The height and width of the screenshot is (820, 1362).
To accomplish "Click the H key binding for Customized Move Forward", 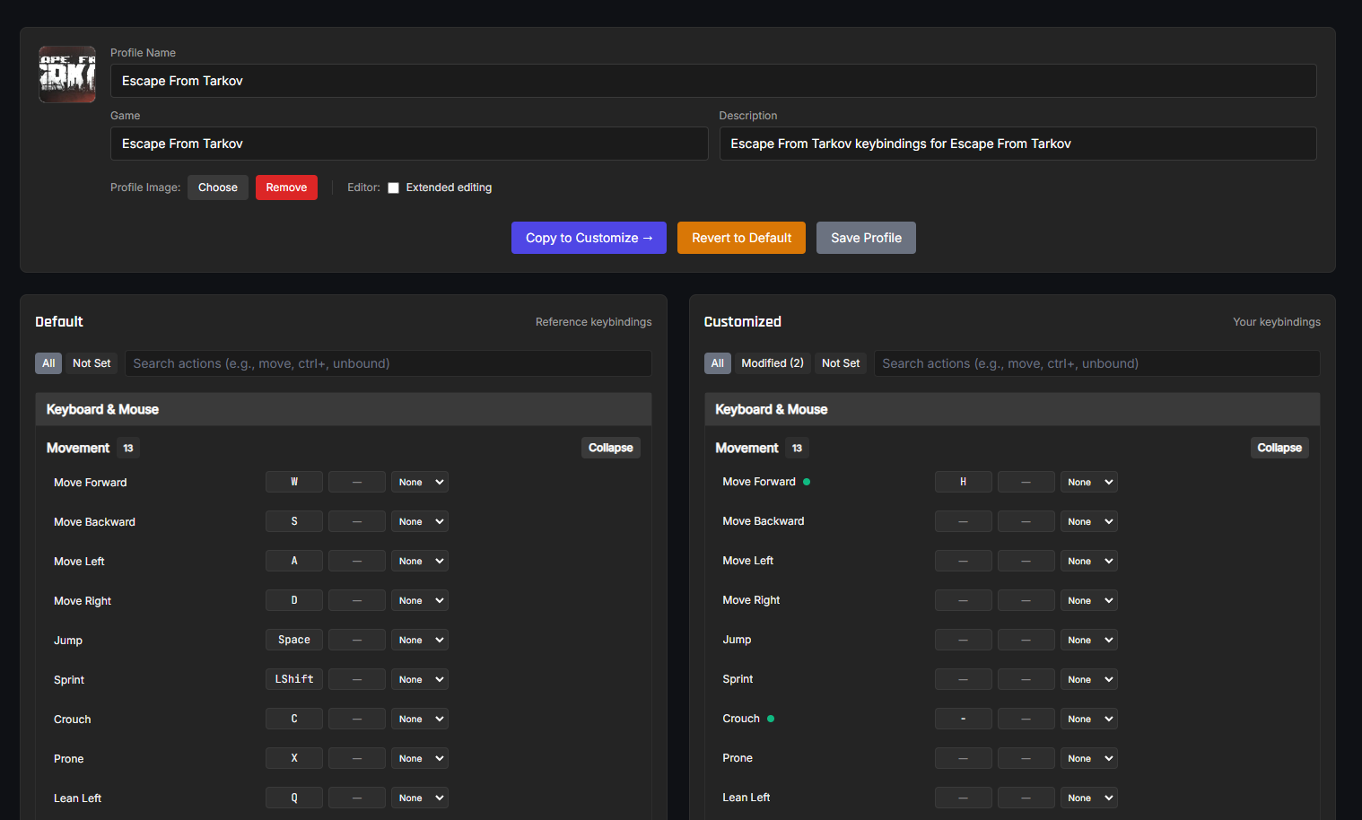I will (964, 482).
